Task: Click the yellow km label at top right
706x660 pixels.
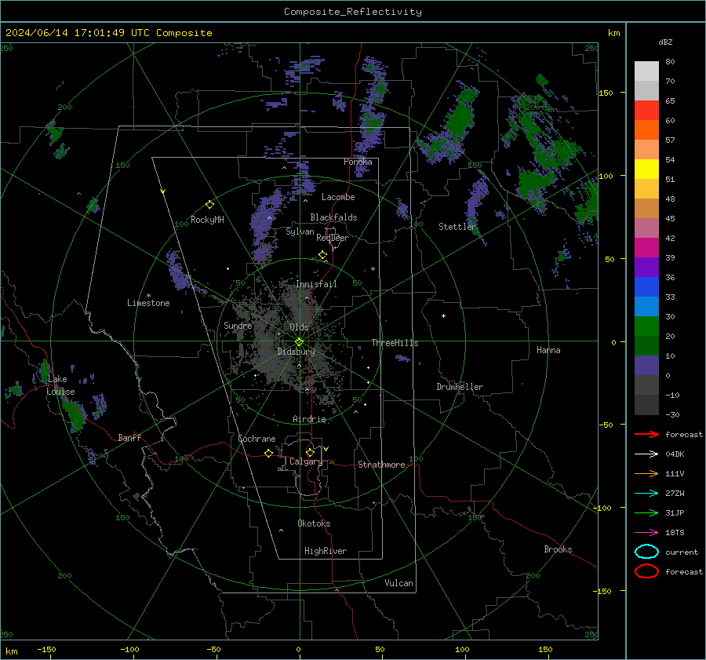Action: 613,33
